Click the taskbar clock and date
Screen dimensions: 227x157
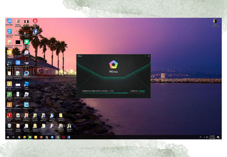(x=212, y=137)
